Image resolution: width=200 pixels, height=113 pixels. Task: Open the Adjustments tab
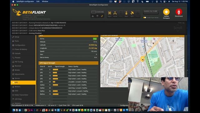23,74
